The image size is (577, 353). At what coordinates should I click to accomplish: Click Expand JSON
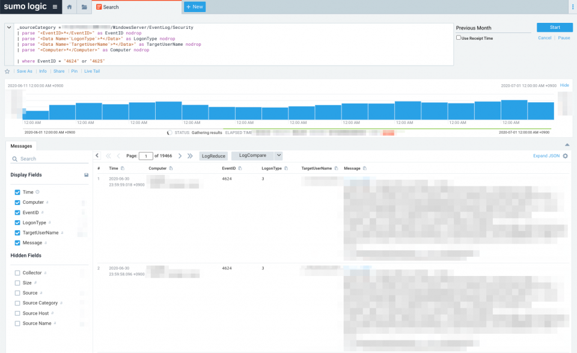(x=546, y=156)
